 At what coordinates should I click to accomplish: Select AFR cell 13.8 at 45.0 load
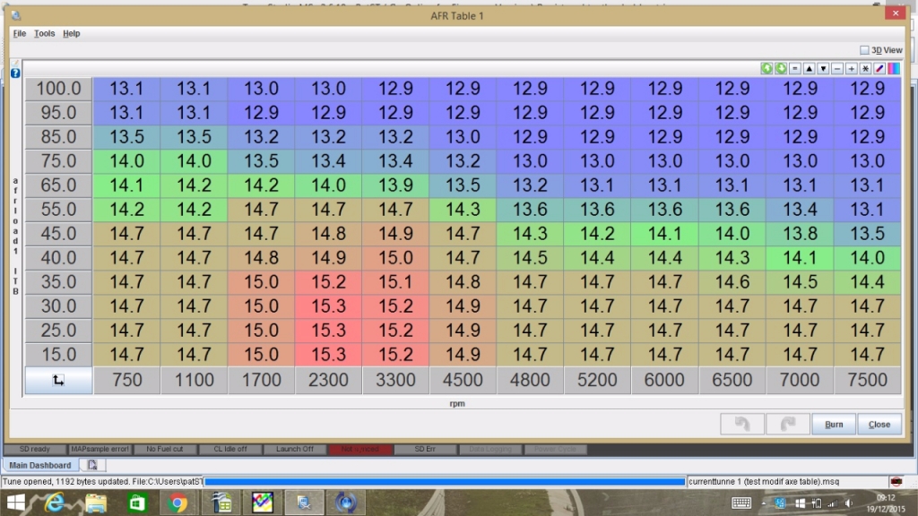coord(801,234)
